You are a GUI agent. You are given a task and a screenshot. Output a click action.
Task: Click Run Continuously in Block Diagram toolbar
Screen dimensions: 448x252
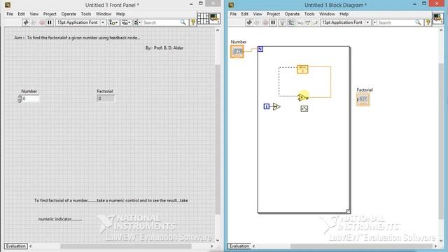click(x=257, y=22)
